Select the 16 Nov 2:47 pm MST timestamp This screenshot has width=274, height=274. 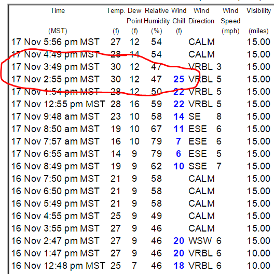[x=56, y=241]
